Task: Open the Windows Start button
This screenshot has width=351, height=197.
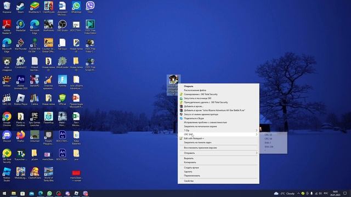Action: click(x=4, y=193)
